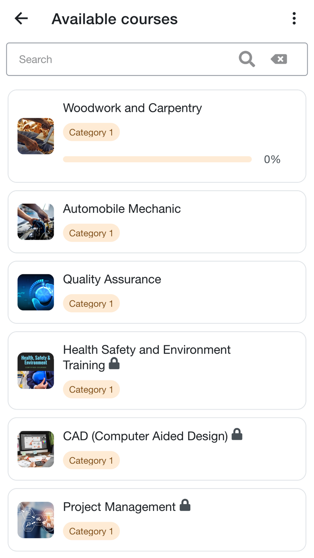The height and width of the screenshot is (558, 314).
Task: Tap the back arrow icon
Action: click(21, 18)
